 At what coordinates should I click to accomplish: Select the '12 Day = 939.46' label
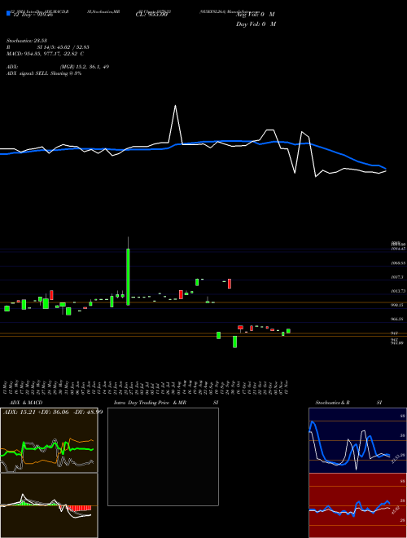click(33, 15)
